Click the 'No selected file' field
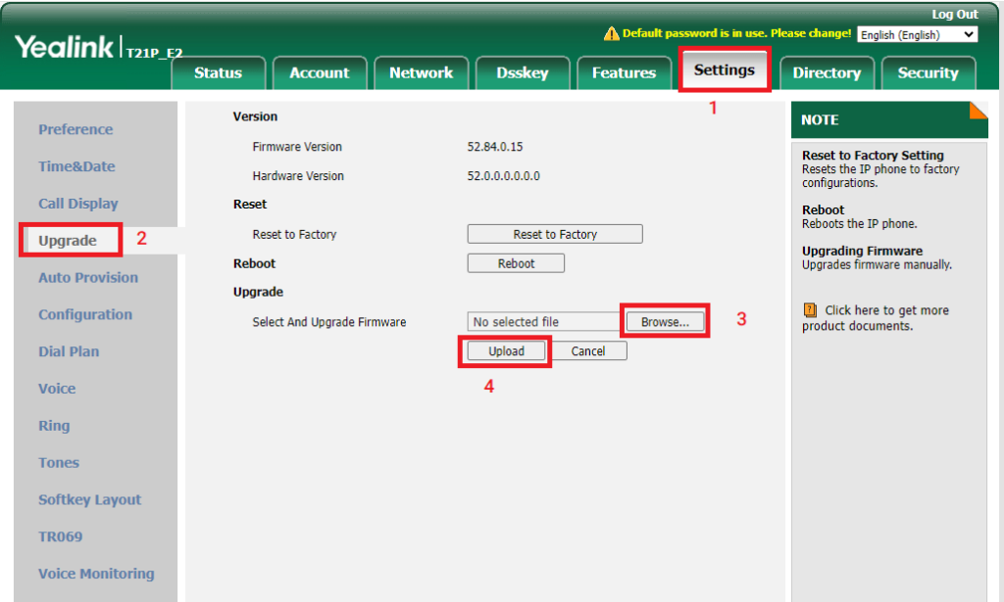The width and height of the screenshot is (1004, 602). click(x=542, y=322)
